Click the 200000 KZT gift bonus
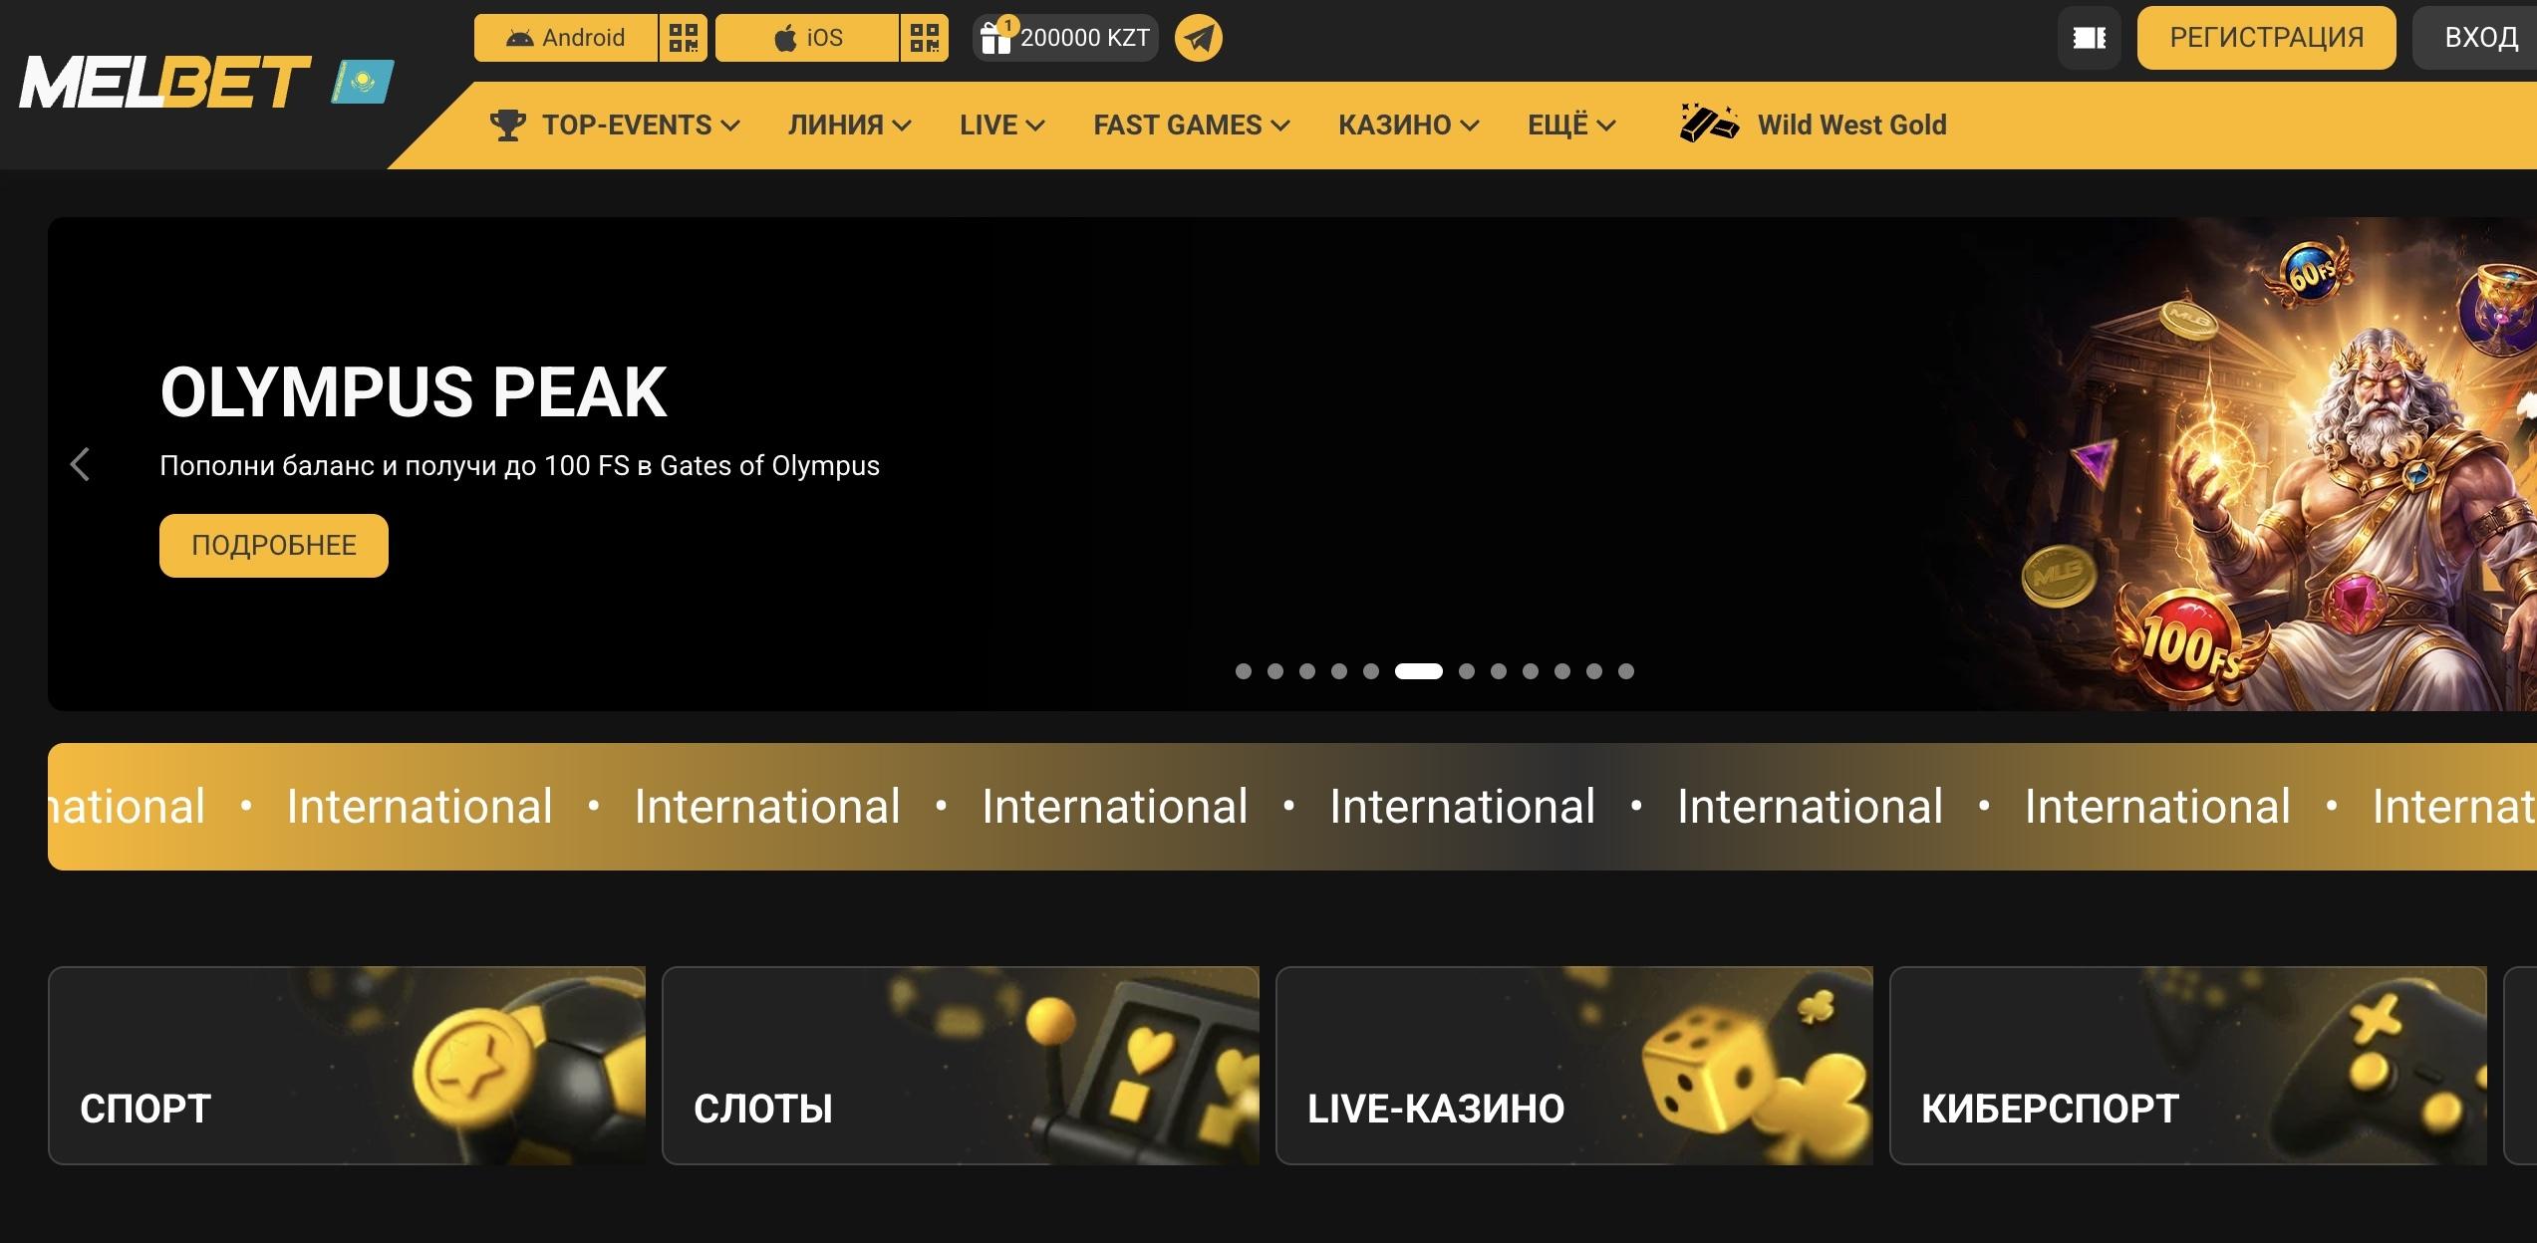This screenshot has width=2537, height=1243. 1065,38
